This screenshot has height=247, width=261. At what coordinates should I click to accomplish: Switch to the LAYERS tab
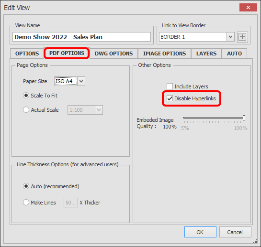(206, 54)
